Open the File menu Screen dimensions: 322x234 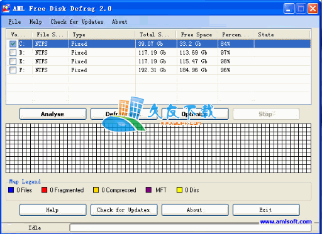tap(14, 22)
